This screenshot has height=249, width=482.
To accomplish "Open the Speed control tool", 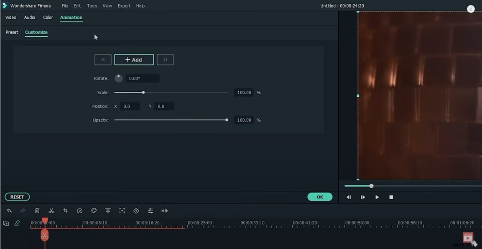I will pyautogui.click(x=80, y=211).
